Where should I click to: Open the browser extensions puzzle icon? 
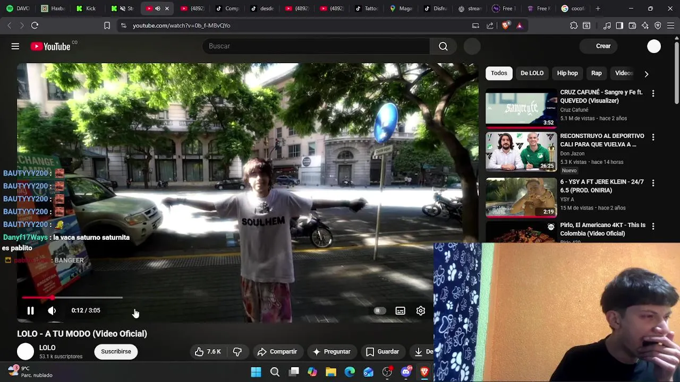pos(574,25)
